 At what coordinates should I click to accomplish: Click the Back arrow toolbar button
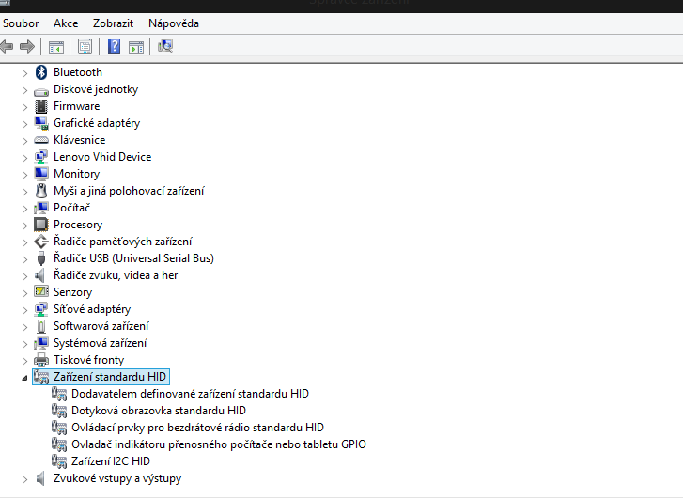point(7,46)
